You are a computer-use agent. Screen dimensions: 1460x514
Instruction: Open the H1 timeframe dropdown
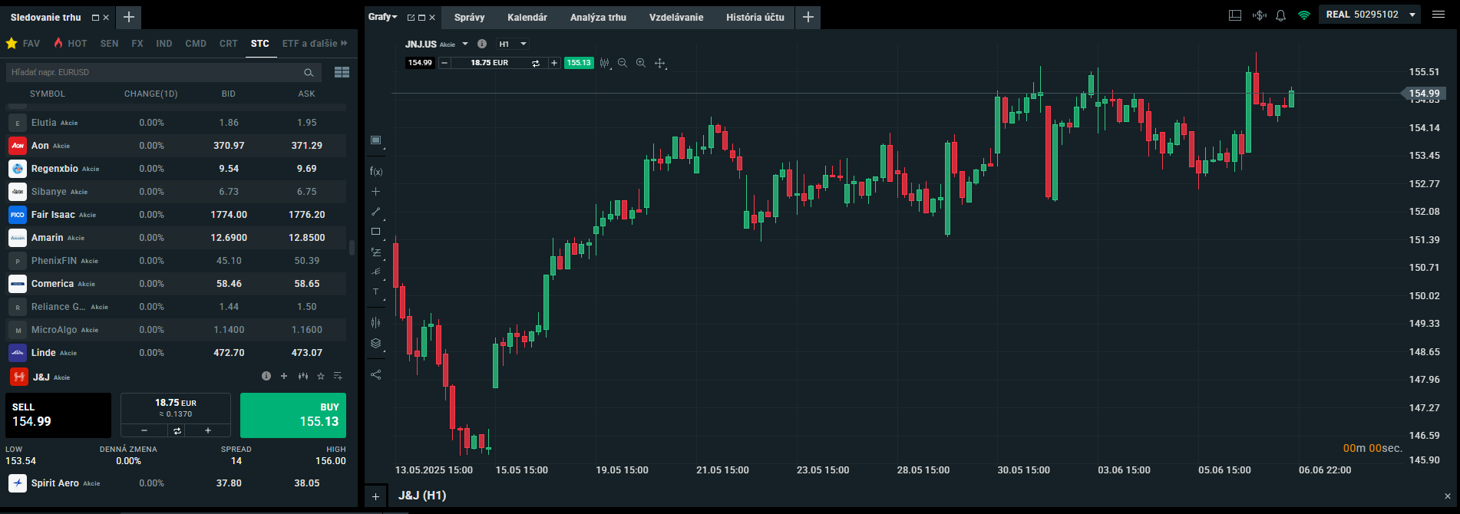coord(513,44)
